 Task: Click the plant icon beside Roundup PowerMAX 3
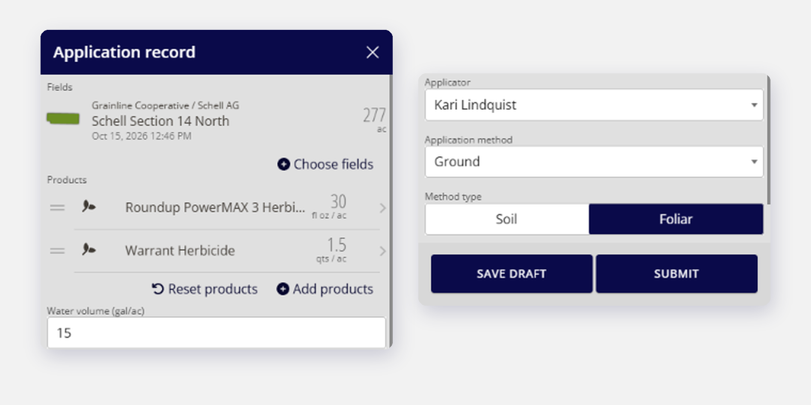pyautogui.click(x=88, y=206)
